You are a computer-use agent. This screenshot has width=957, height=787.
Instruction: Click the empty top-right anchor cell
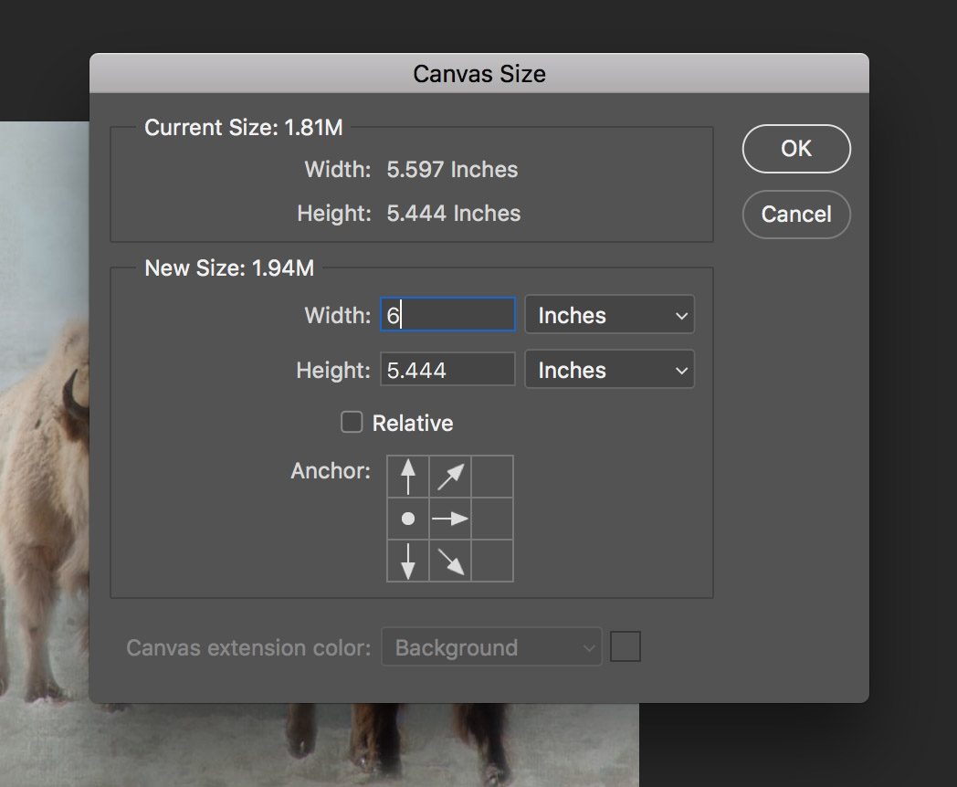point(492,477)
